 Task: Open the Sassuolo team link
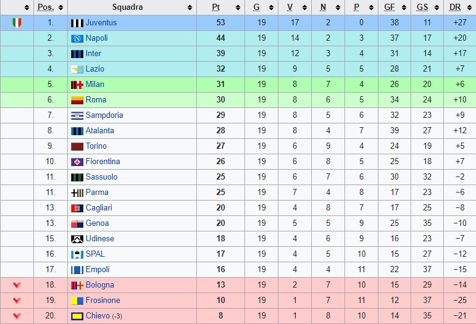101,177
